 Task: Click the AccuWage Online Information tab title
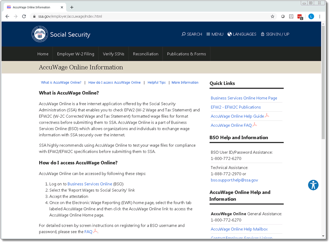click(x=31, y=7)
